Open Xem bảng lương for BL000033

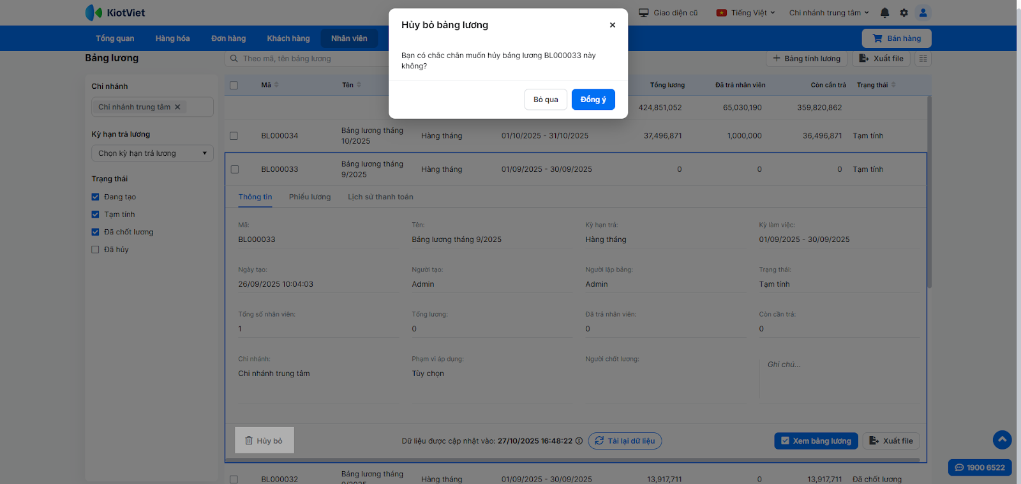click(816, 441)
